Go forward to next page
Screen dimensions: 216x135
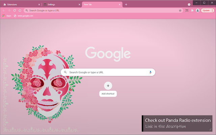9,10
